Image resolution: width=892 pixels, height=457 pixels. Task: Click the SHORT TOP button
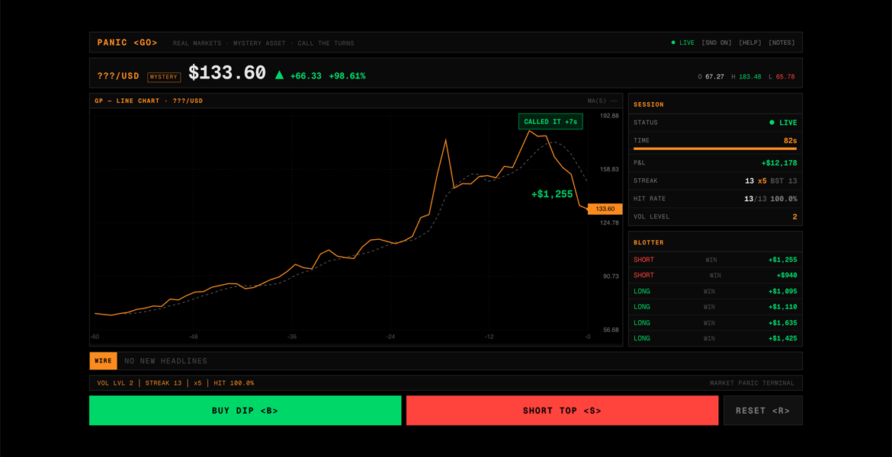562,411
